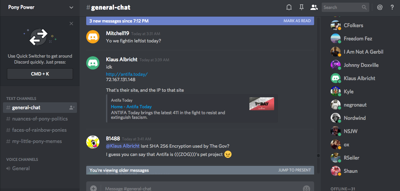
Task: Click the chat scrollbar thumb
Action: pos(318,155)
